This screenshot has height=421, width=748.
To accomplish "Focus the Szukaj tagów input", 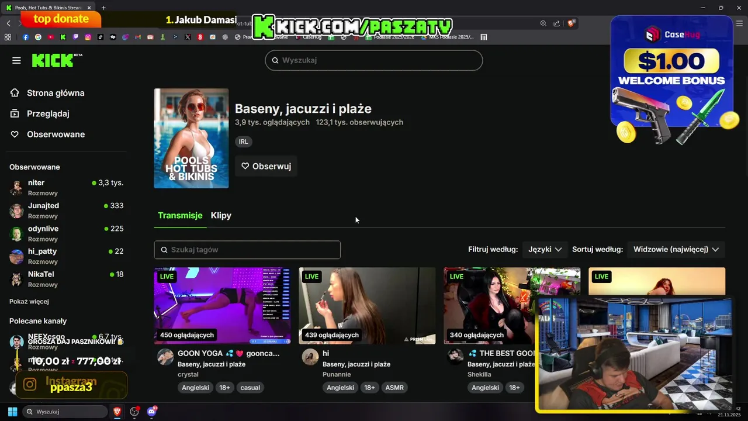I will click(x=247, y=250).
